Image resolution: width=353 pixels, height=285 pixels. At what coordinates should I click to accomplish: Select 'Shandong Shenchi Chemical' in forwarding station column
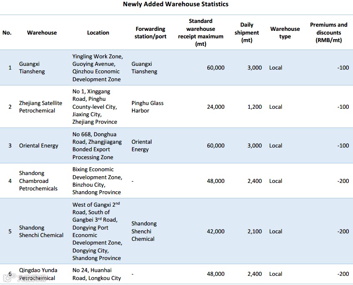pyautogui.click(x=144, y=231)
